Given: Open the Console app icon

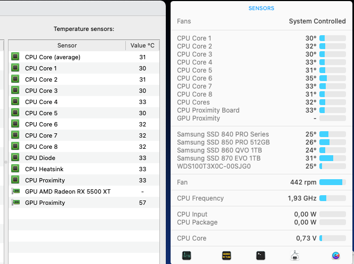Looking at the screenshot, I should (x=227, y=255).
